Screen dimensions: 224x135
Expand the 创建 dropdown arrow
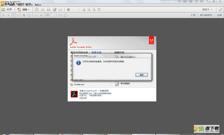(29, 10)
